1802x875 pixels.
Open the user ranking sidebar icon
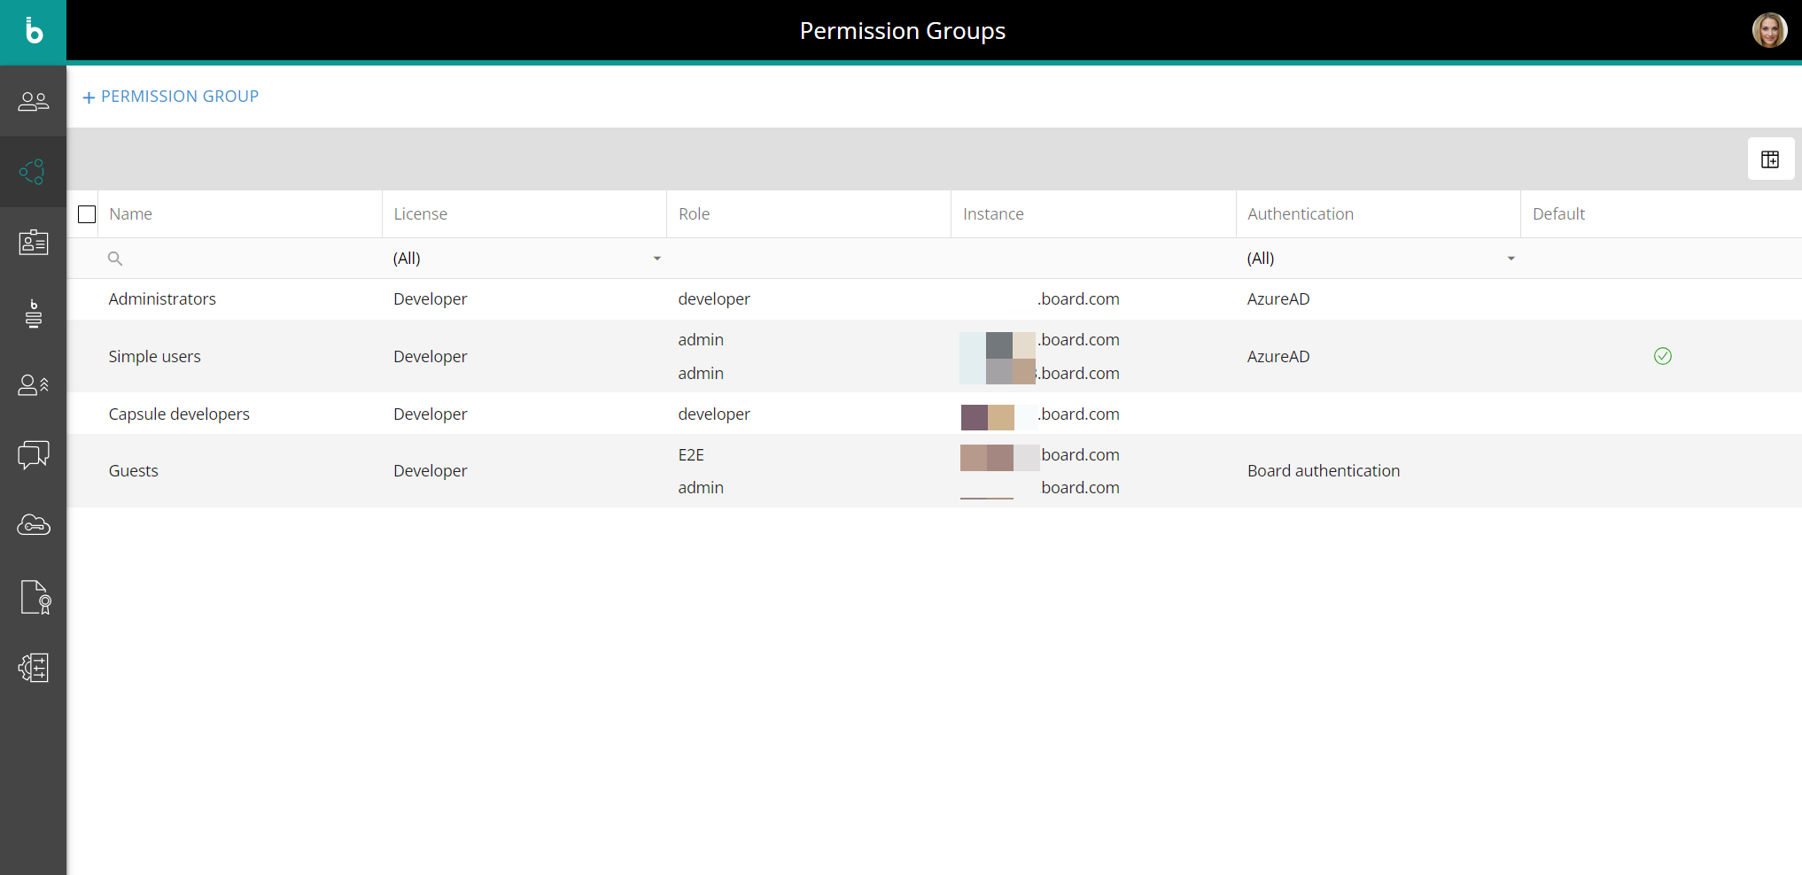pyautogui.click(x=34, y=384)
